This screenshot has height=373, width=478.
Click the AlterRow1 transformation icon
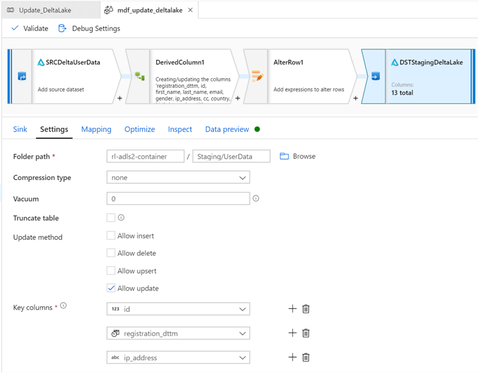click(257, 76)
